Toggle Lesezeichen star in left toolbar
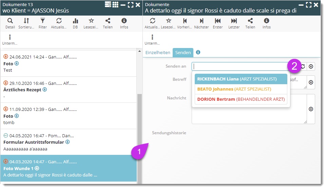This screenshot has height=189, width=326. coord(91,23)
